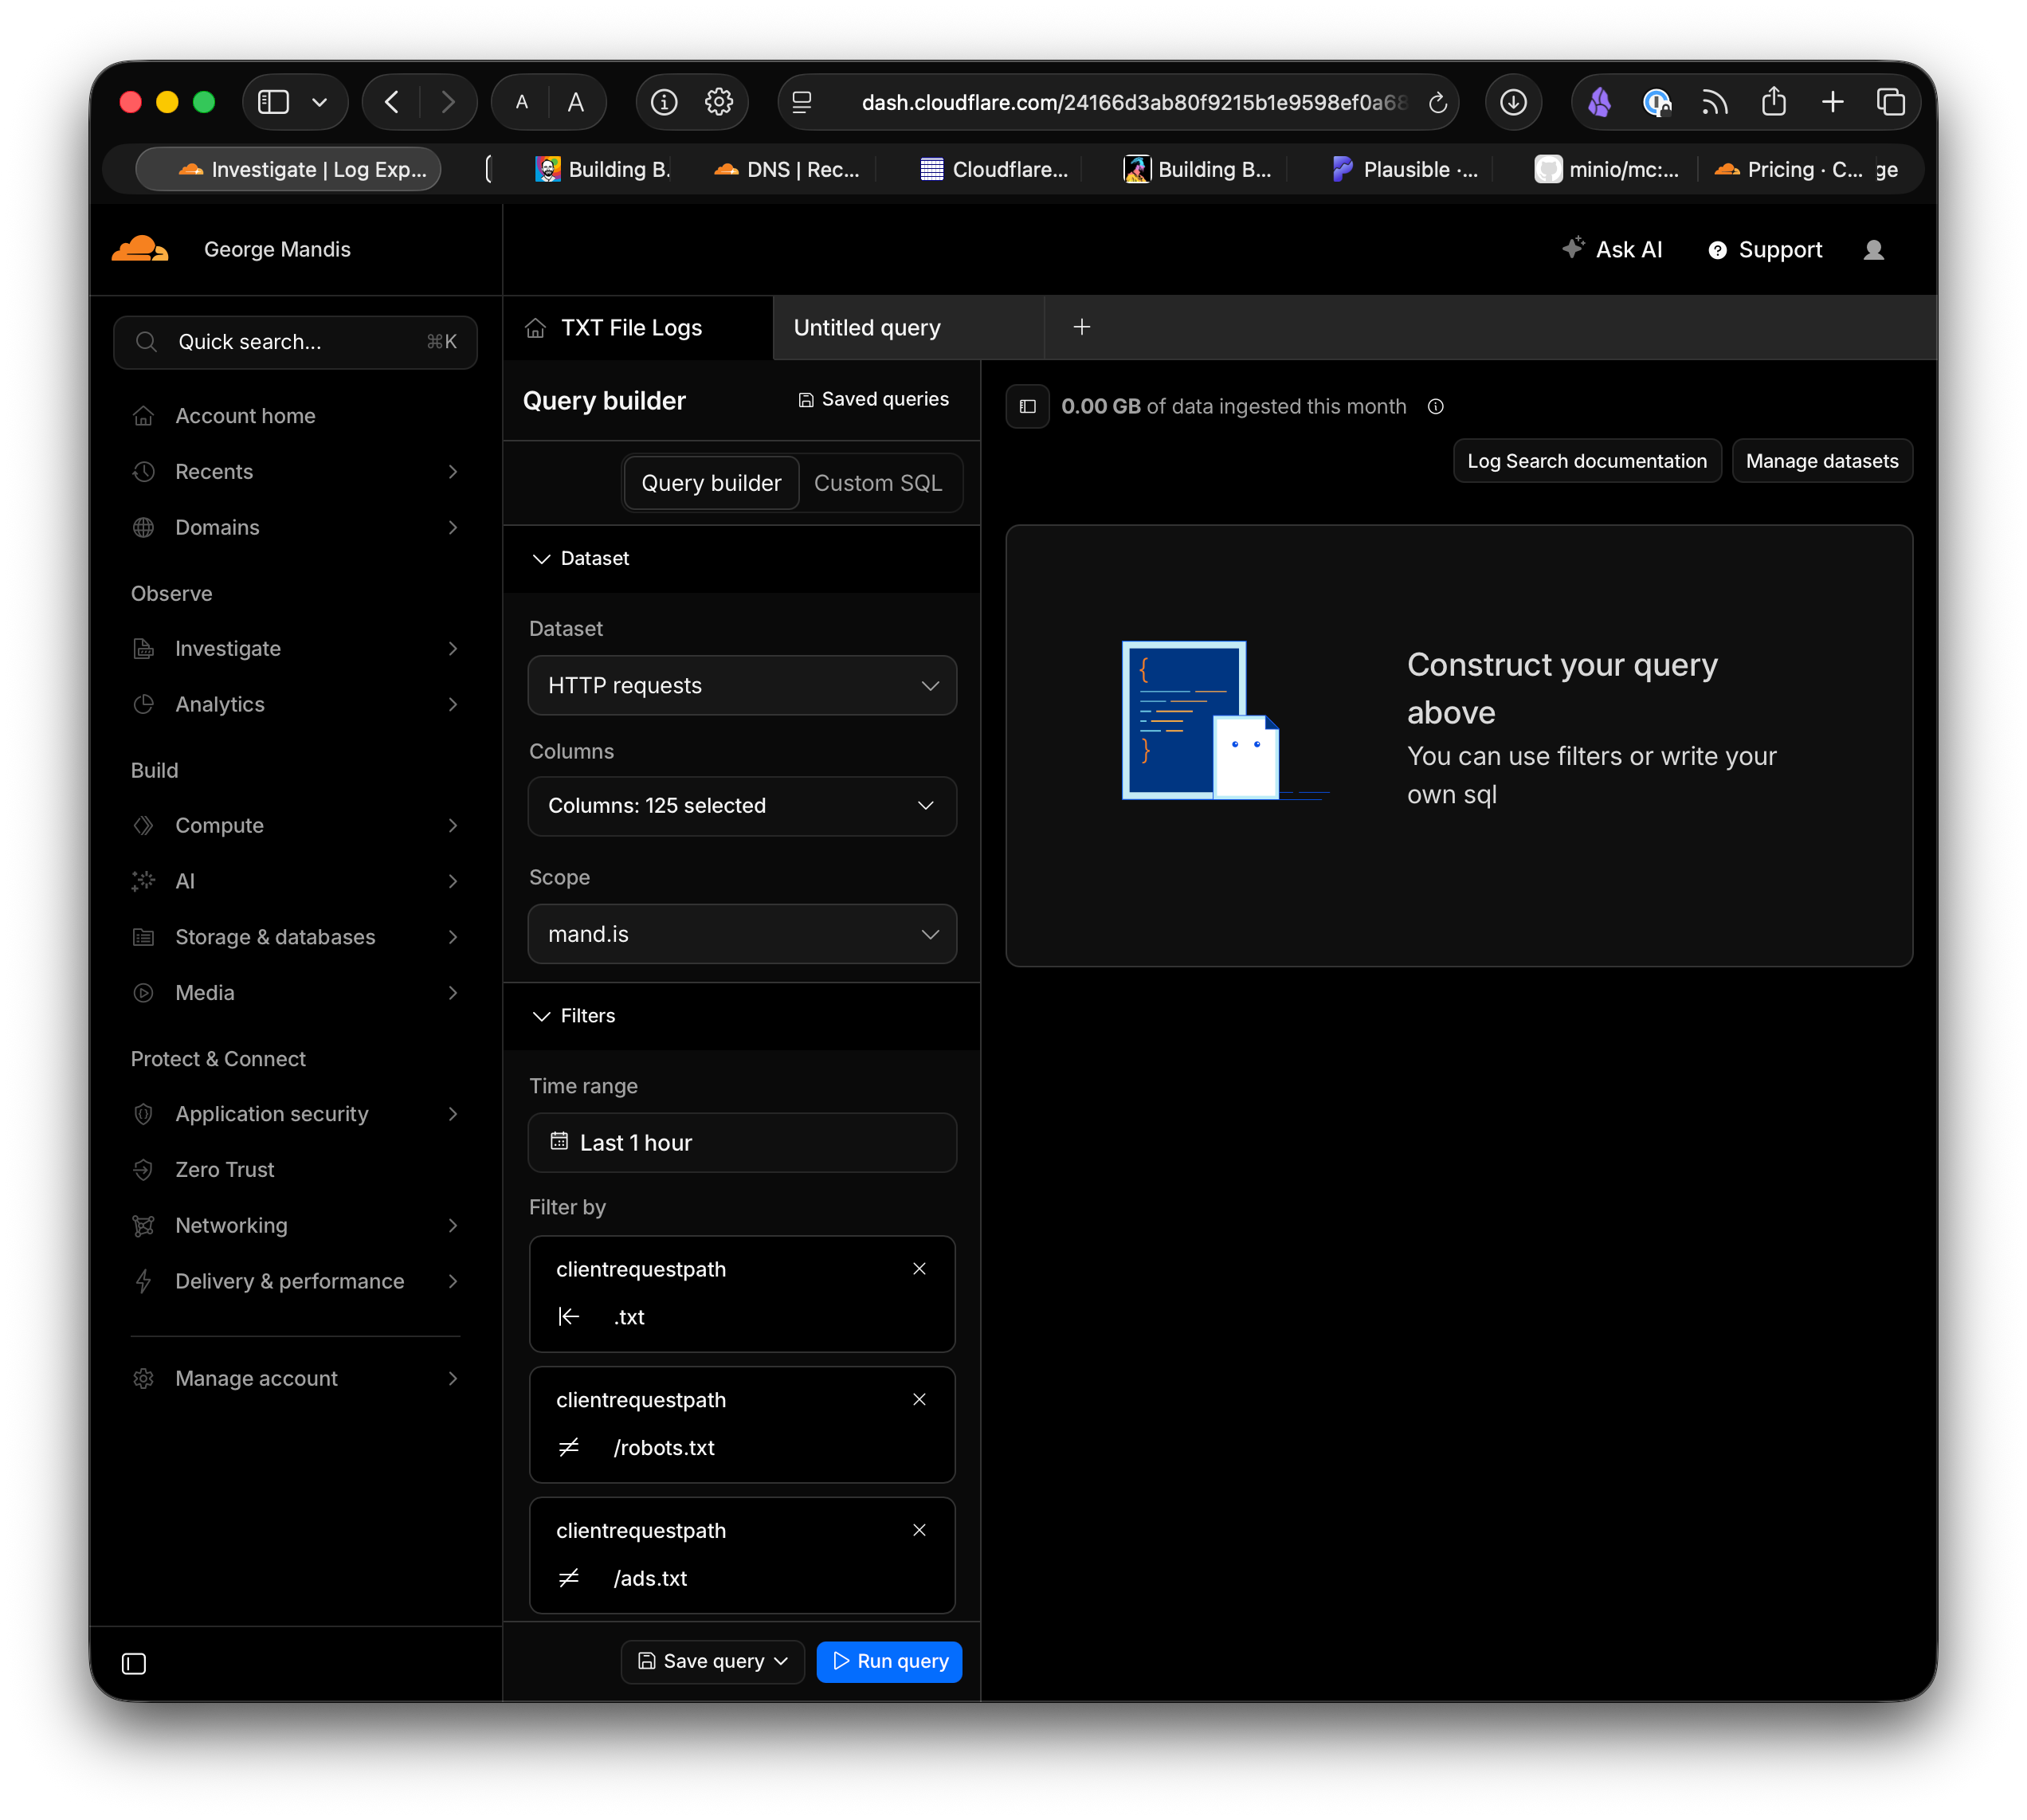
Task: Remove the .txt clientrequestpath filter
Action: point(919,1268)
